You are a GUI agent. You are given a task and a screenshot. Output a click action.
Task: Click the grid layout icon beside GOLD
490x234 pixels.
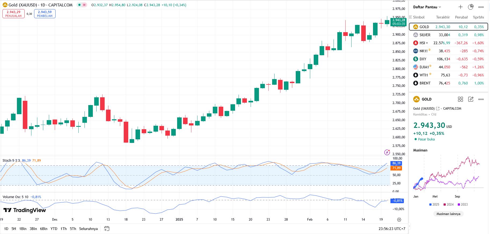pos(460,99)
